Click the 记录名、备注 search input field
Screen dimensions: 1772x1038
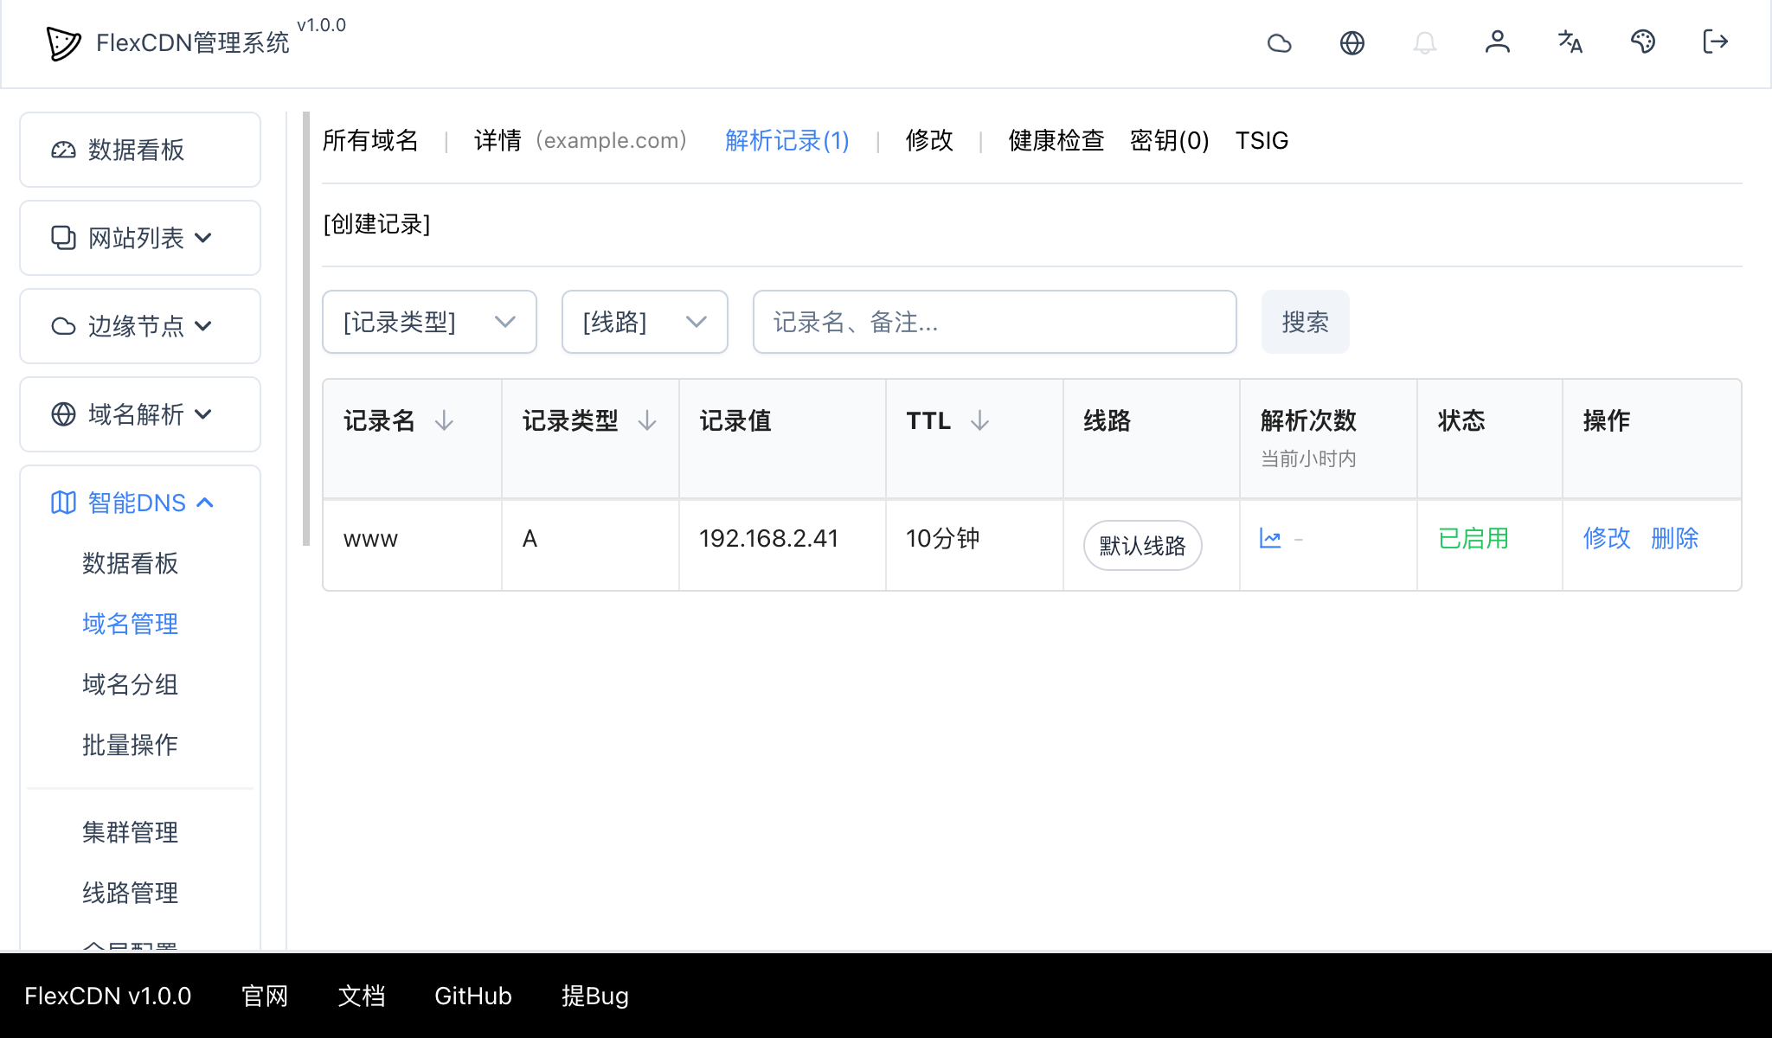click(x=993, y=322)
